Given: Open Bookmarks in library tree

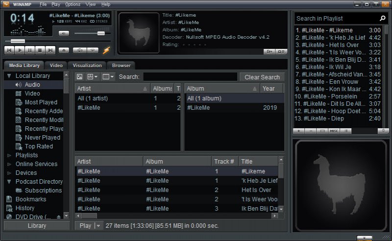Looking at the screenshot, I should tap(31, 199).
